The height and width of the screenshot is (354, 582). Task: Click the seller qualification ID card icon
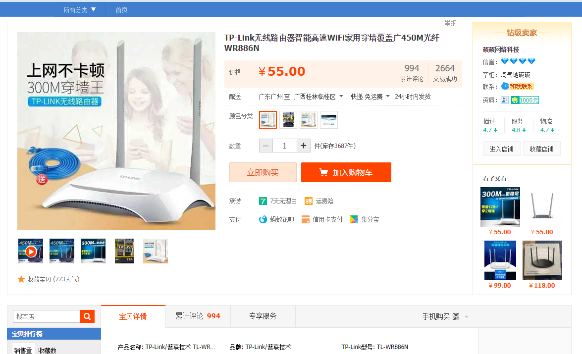[504, 100]
